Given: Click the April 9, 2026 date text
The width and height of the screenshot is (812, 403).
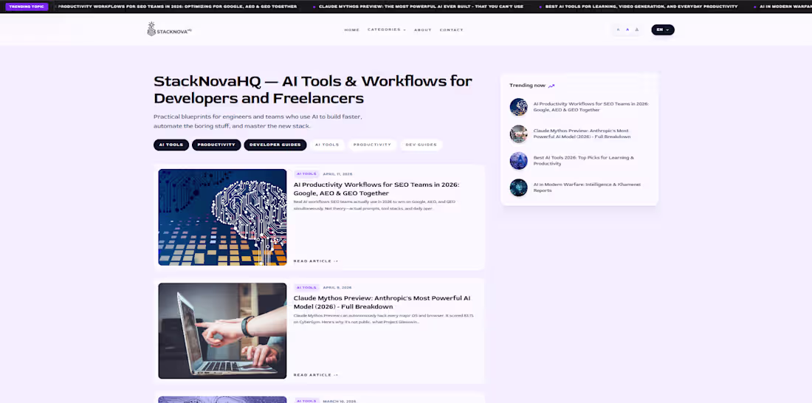Looking at the screenshot, I should pos(337,287).
